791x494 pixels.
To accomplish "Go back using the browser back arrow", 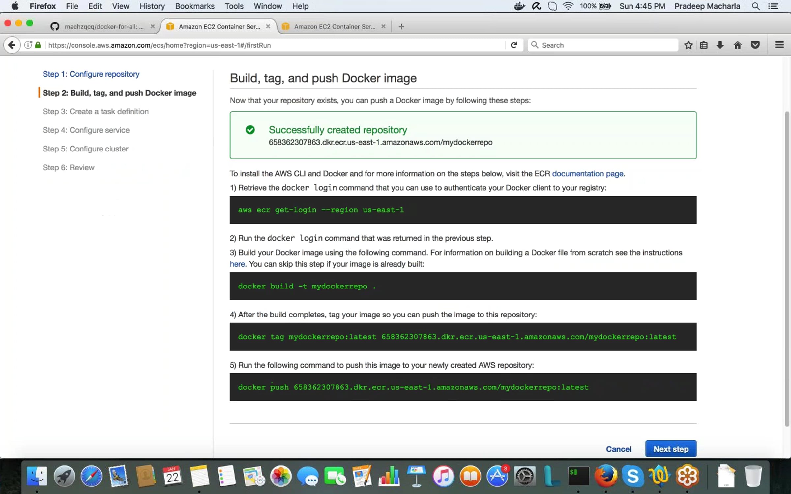I will [12, 45].
